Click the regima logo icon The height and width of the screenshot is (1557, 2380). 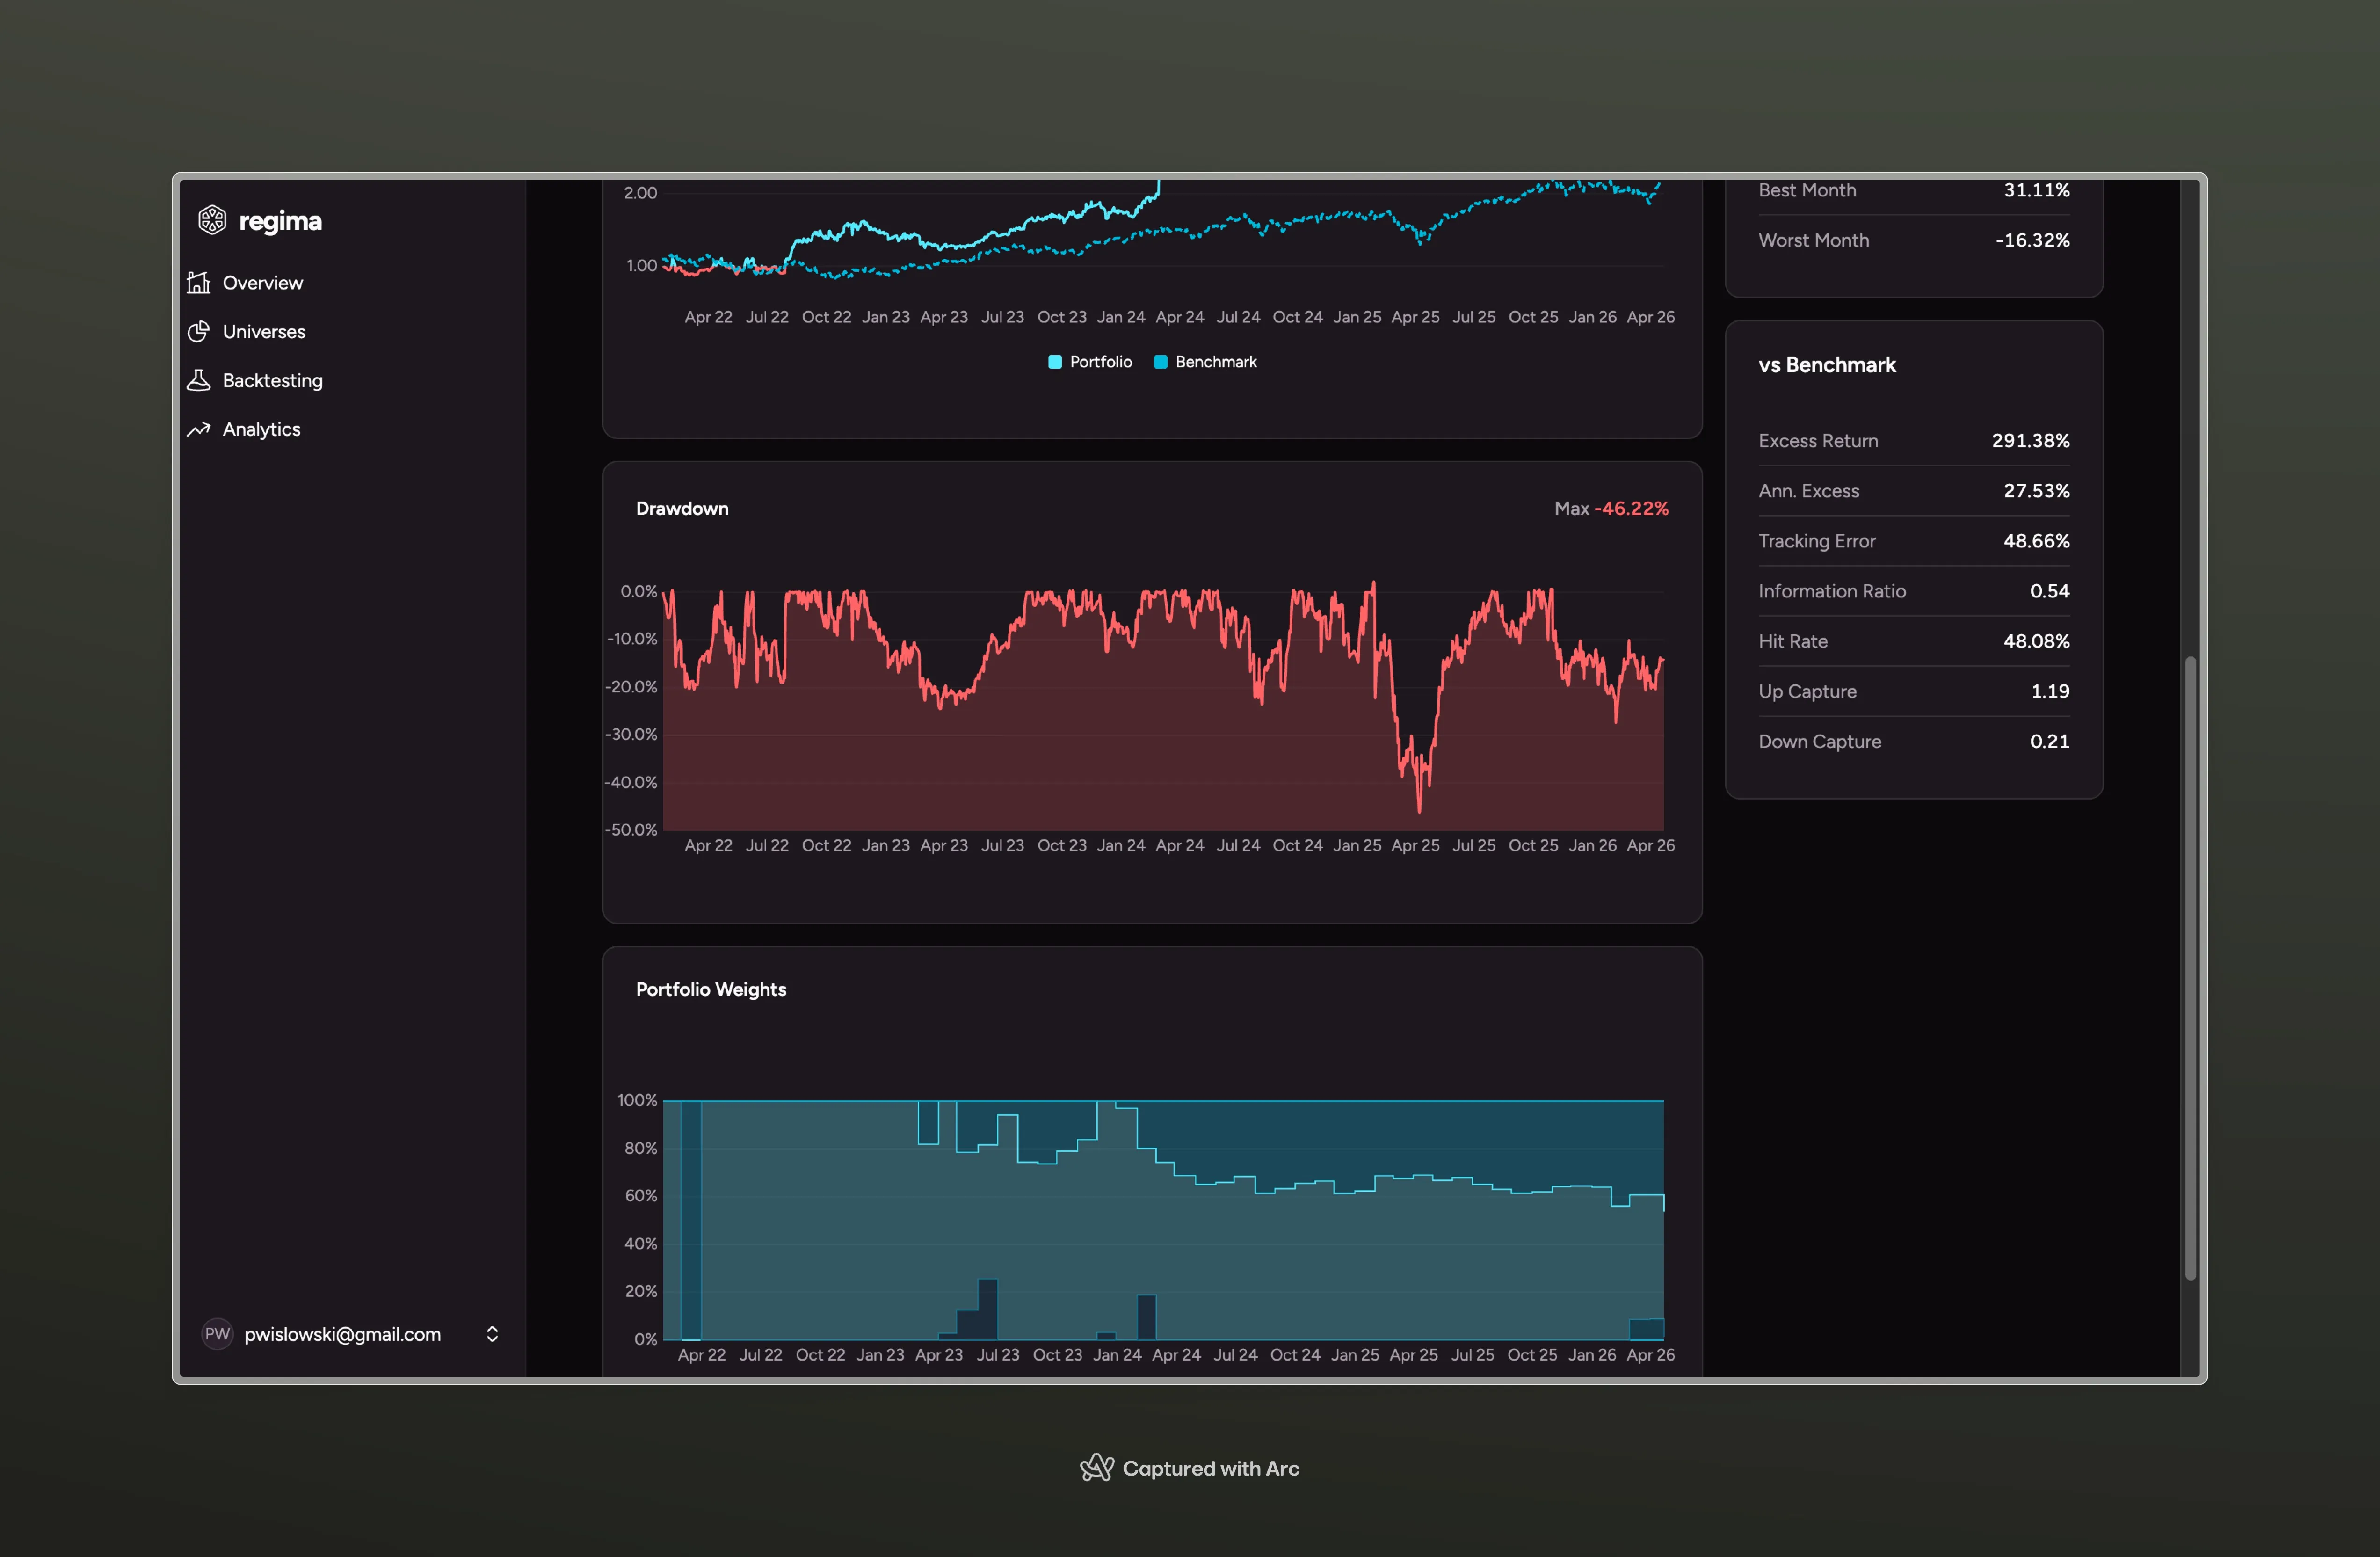tap(212, 220)
